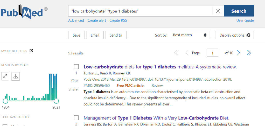Expand the results by year chart
Image resolution: width=265 pixels, height=126 pixels.
point(5,76)
